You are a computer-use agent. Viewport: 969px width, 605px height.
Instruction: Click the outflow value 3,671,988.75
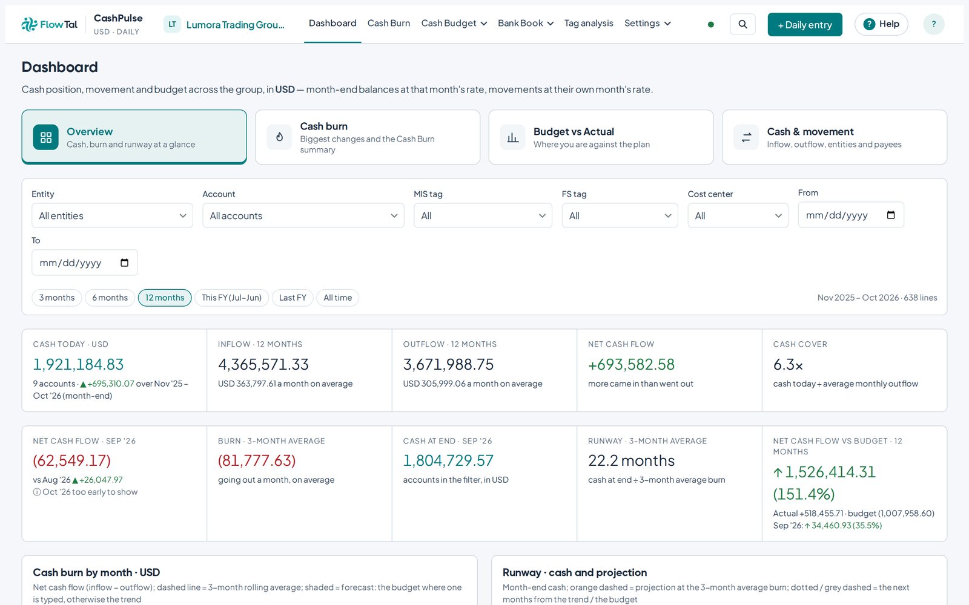click(448, 364)
